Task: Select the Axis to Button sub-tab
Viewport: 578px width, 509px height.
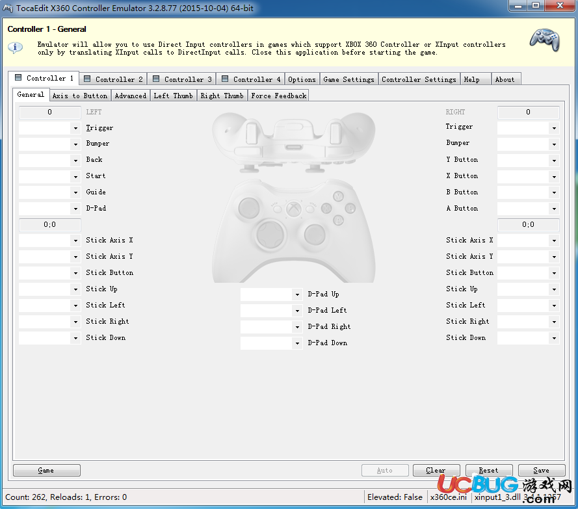Action: (x=80, y=96)
